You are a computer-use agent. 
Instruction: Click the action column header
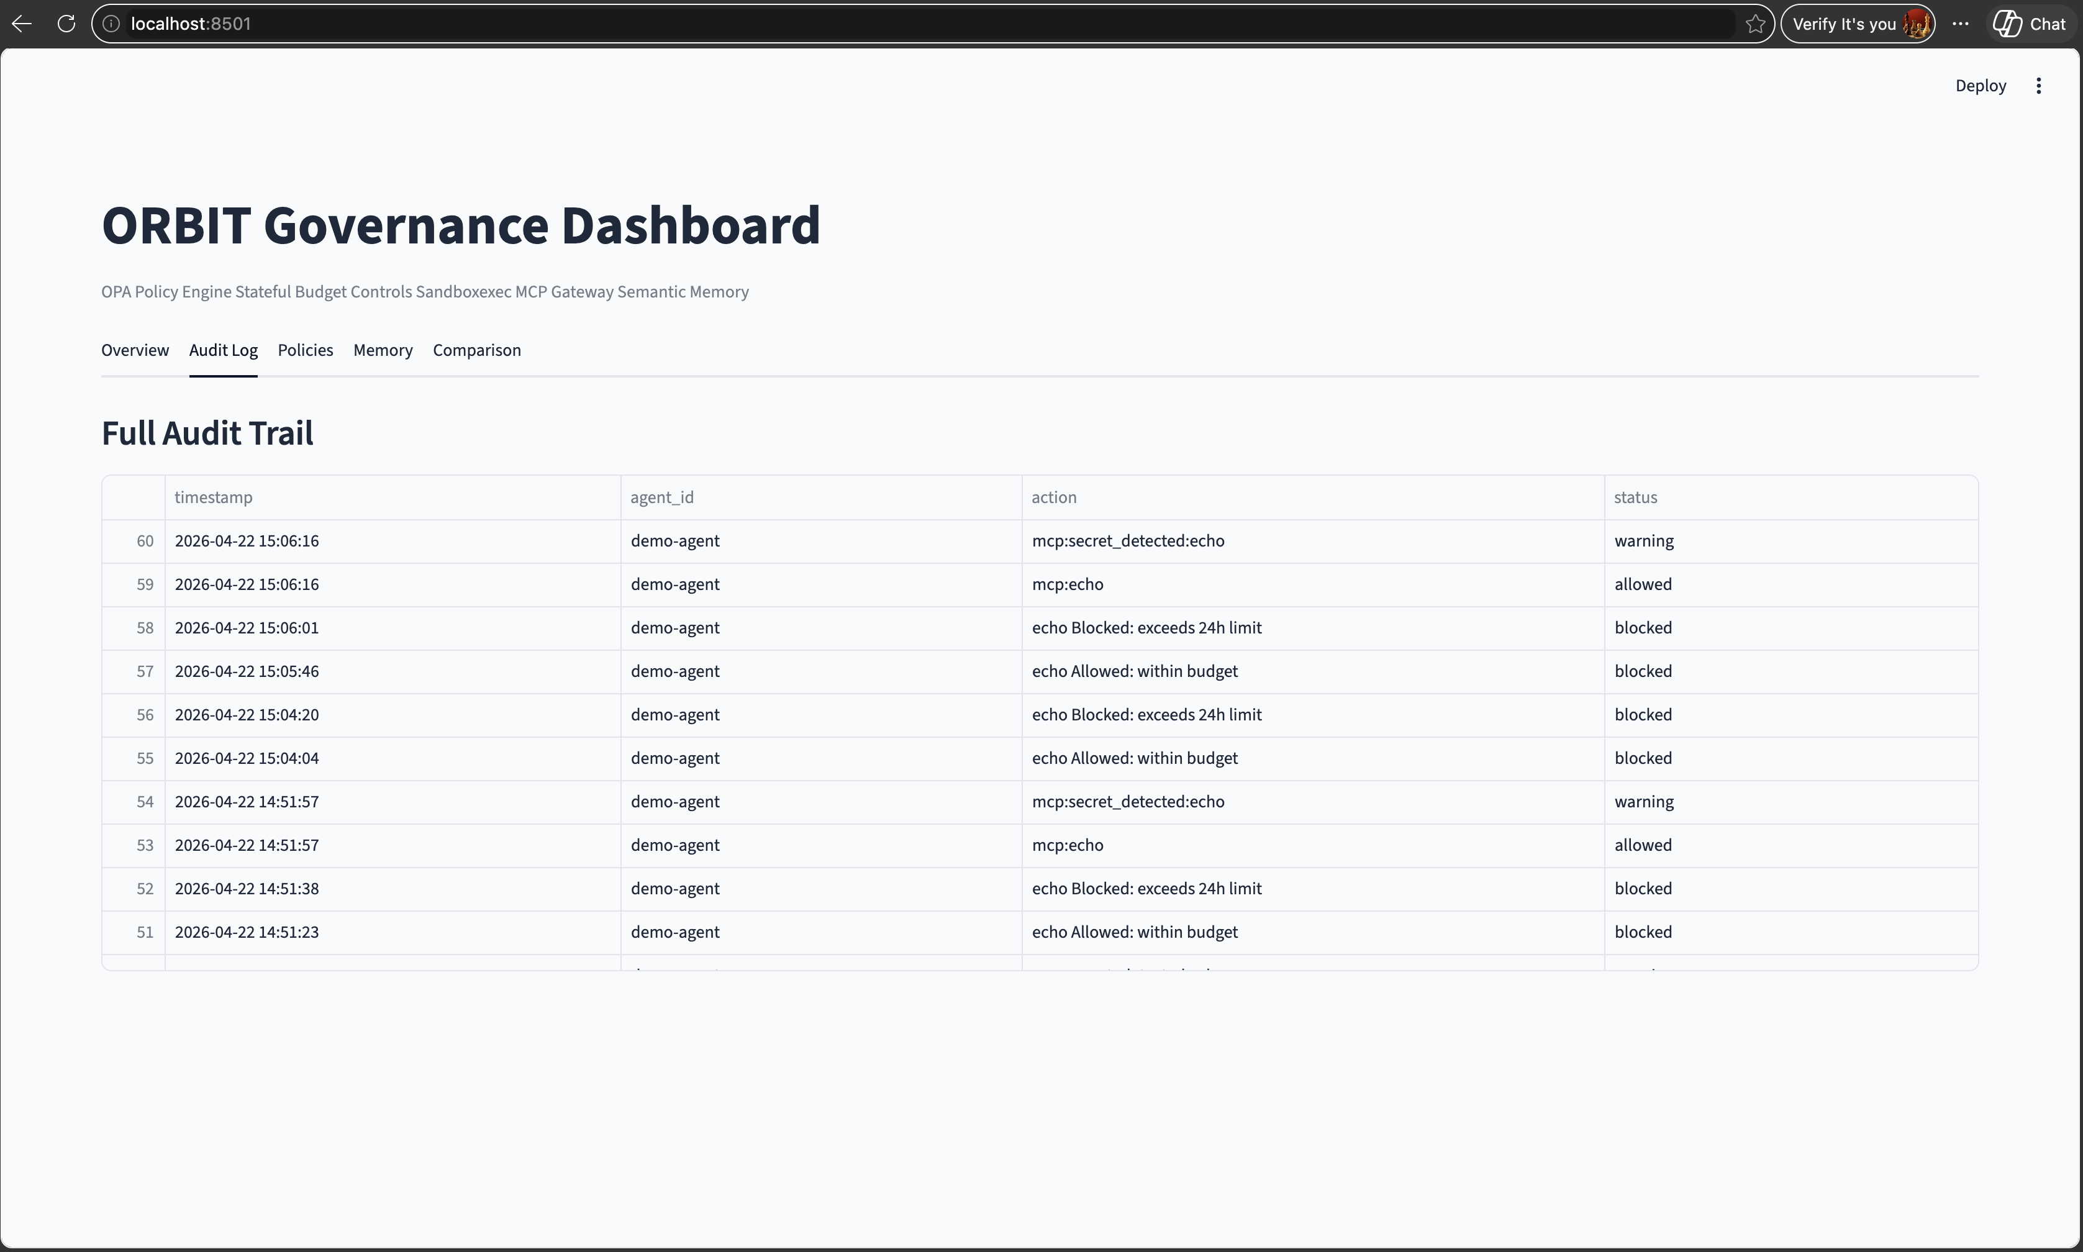click(x=1054, y=498)
